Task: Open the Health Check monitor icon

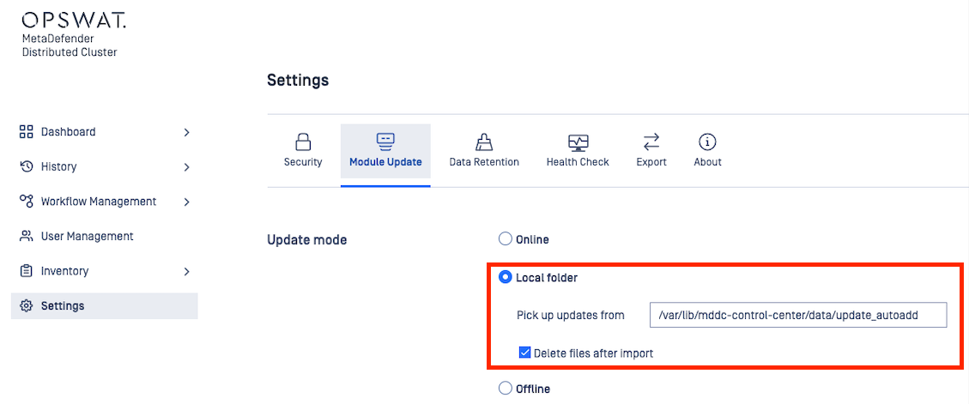Action: (x=578, y=142)
